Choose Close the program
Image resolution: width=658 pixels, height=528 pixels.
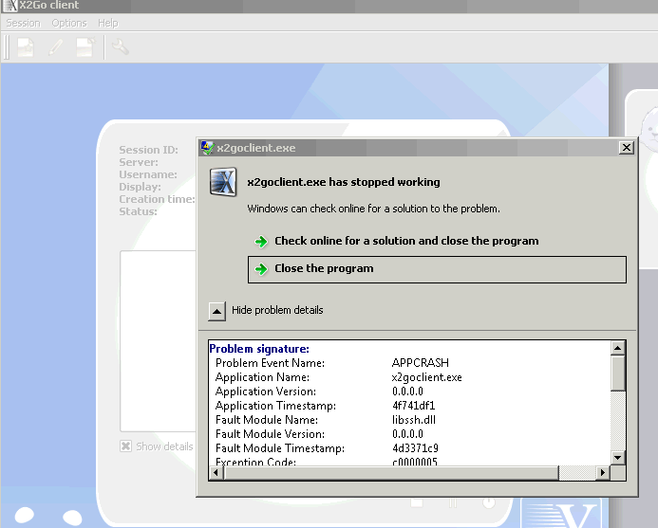point(437,269)
